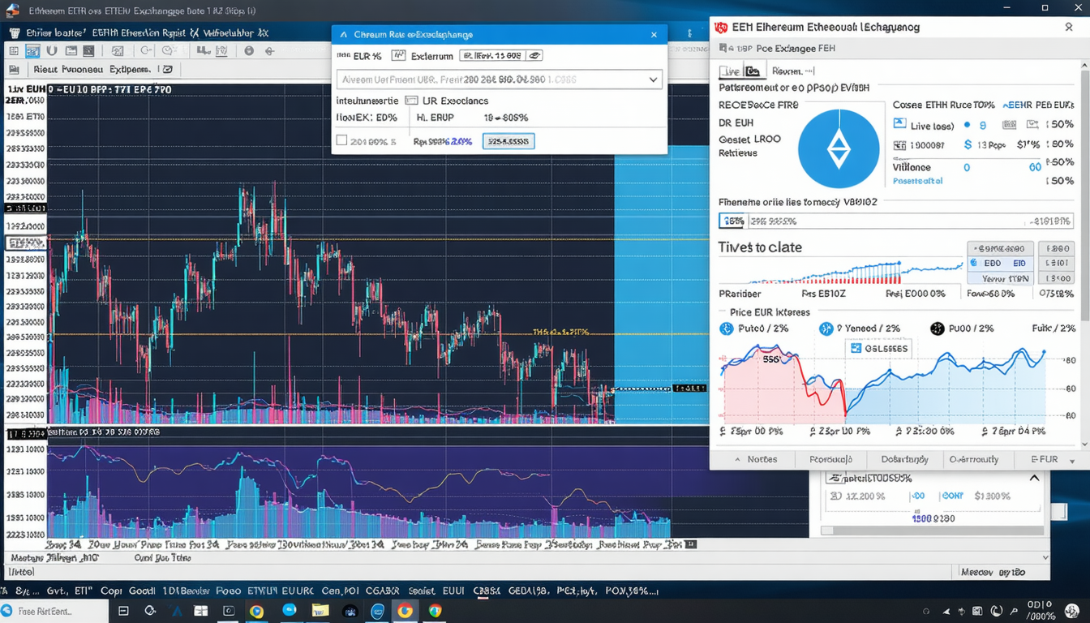Click the Live loss picture icon
Image resolution: width=1090 pixels, height=623 pixels.
(899, 124)
